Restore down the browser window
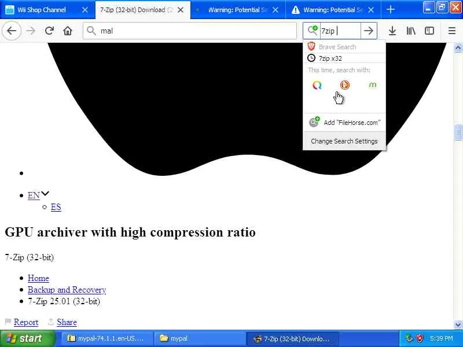 pyautogui.click(x=442, y=8)
